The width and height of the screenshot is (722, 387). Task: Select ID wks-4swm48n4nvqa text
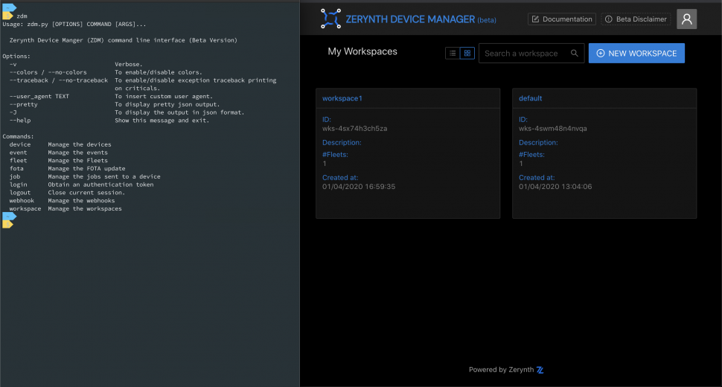pos(552,129)
